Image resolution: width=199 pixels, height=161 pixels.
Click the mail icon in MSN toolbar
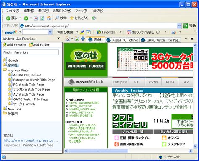click(174, 32)
